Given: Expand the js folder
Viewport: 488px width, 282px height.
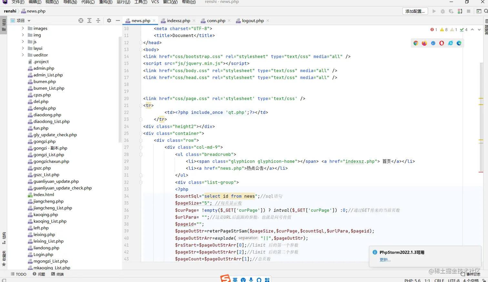Looking at the screenshot, I should click(23, 42).
